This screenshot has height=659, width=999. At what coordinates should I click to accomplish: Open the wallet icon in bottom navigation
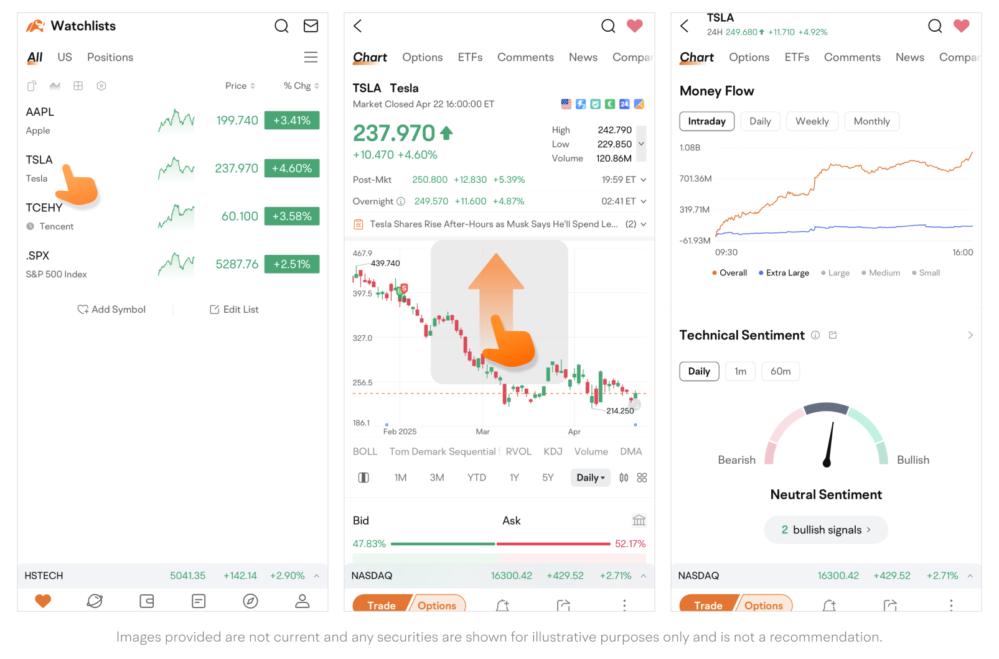click(x=147, y=601)
